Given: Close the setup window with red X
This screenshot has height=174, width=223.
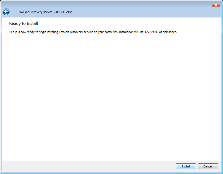Looking at the screenshot, I should coord(216,5).
